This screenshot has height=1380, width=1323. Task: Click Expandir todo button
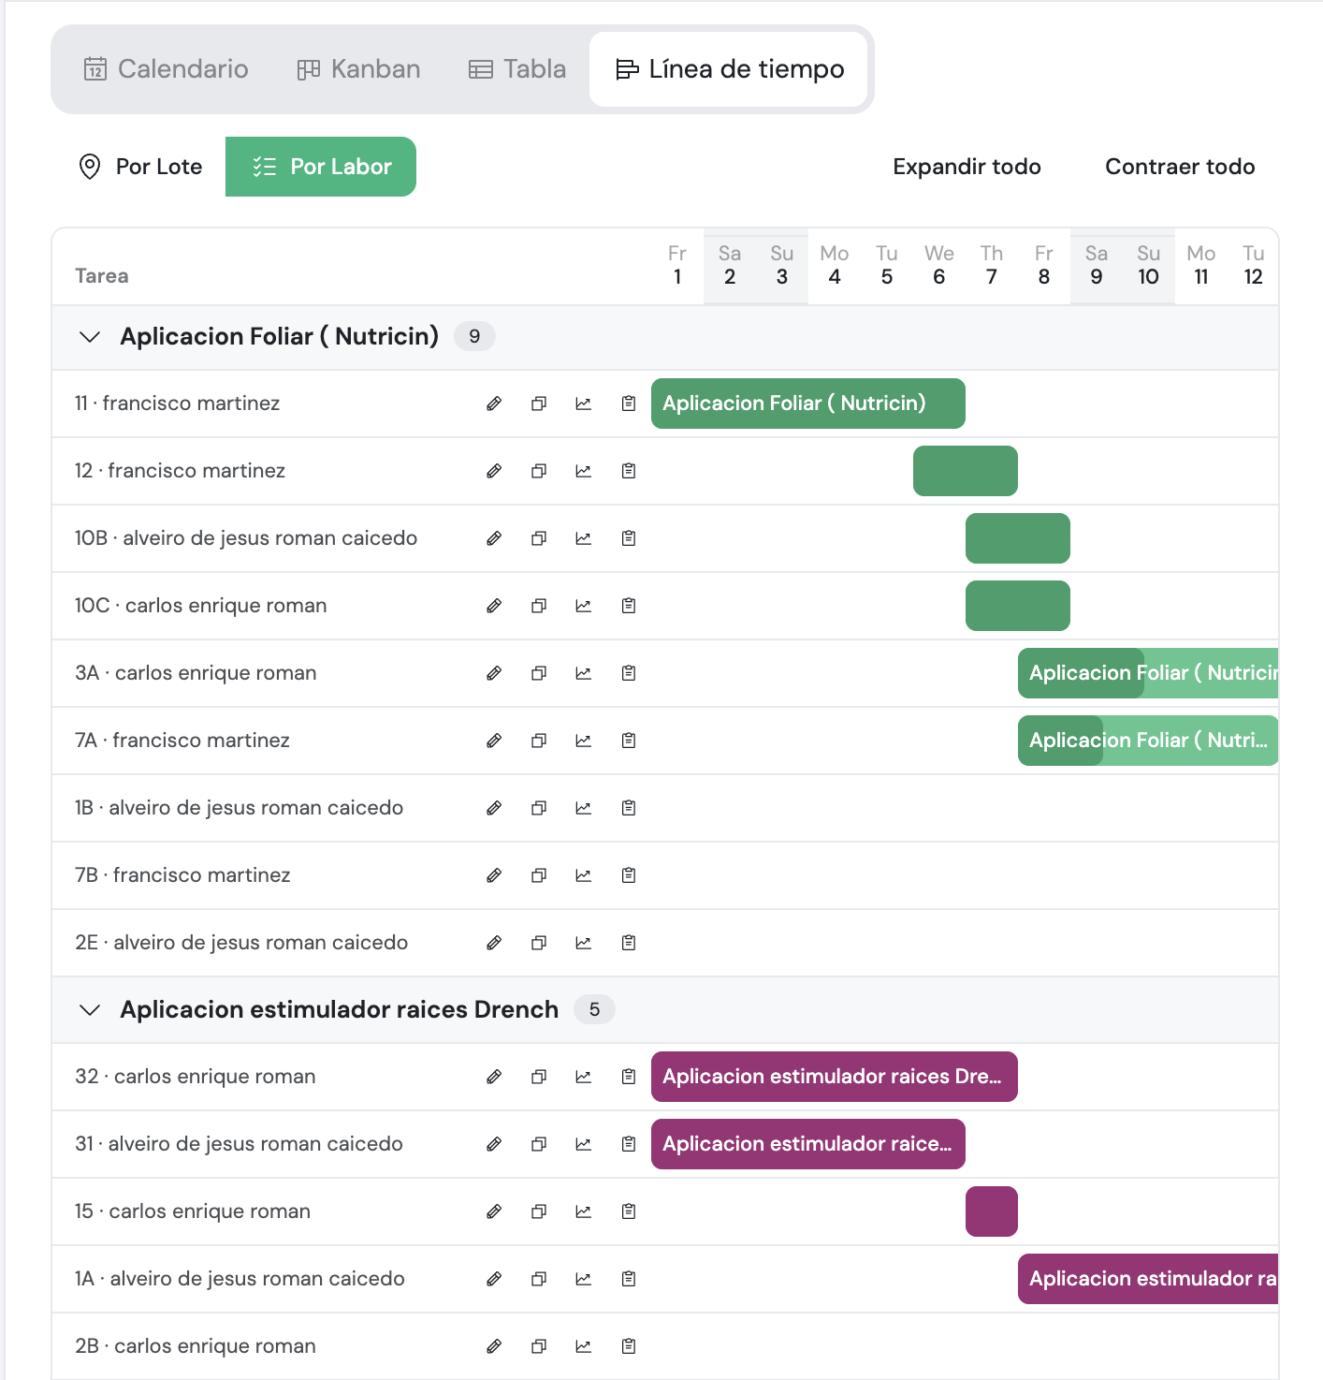coord(967,167)
